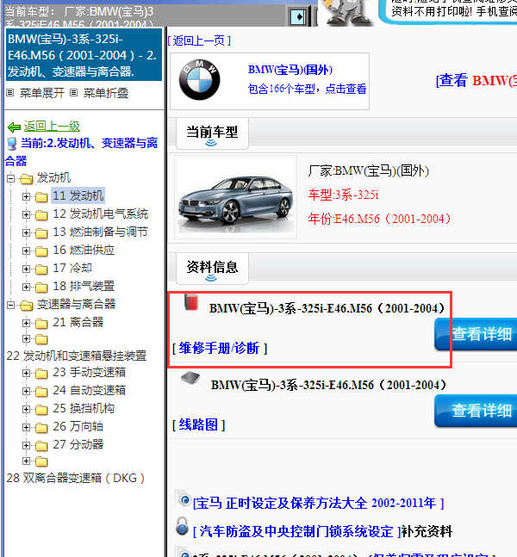Select the 11 发动机 tree item

78,195
